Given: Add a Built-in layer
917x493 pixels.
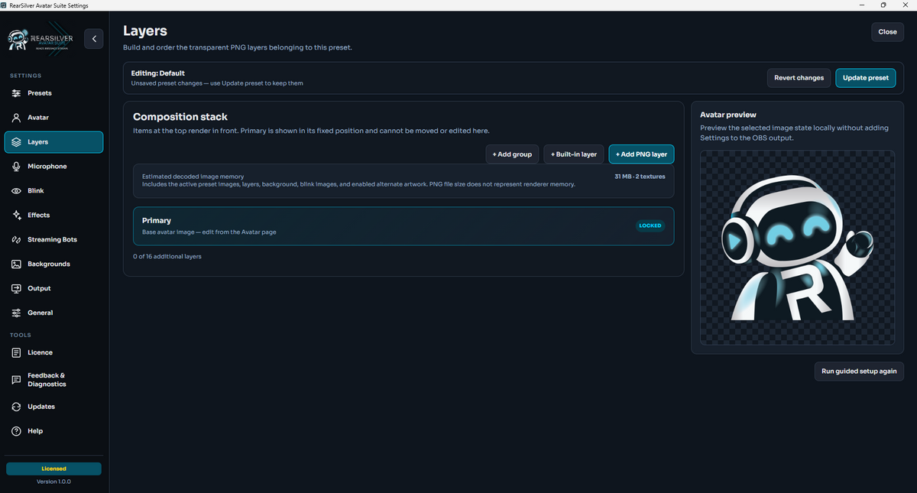Looking at the screenshot, I should 574,154.
